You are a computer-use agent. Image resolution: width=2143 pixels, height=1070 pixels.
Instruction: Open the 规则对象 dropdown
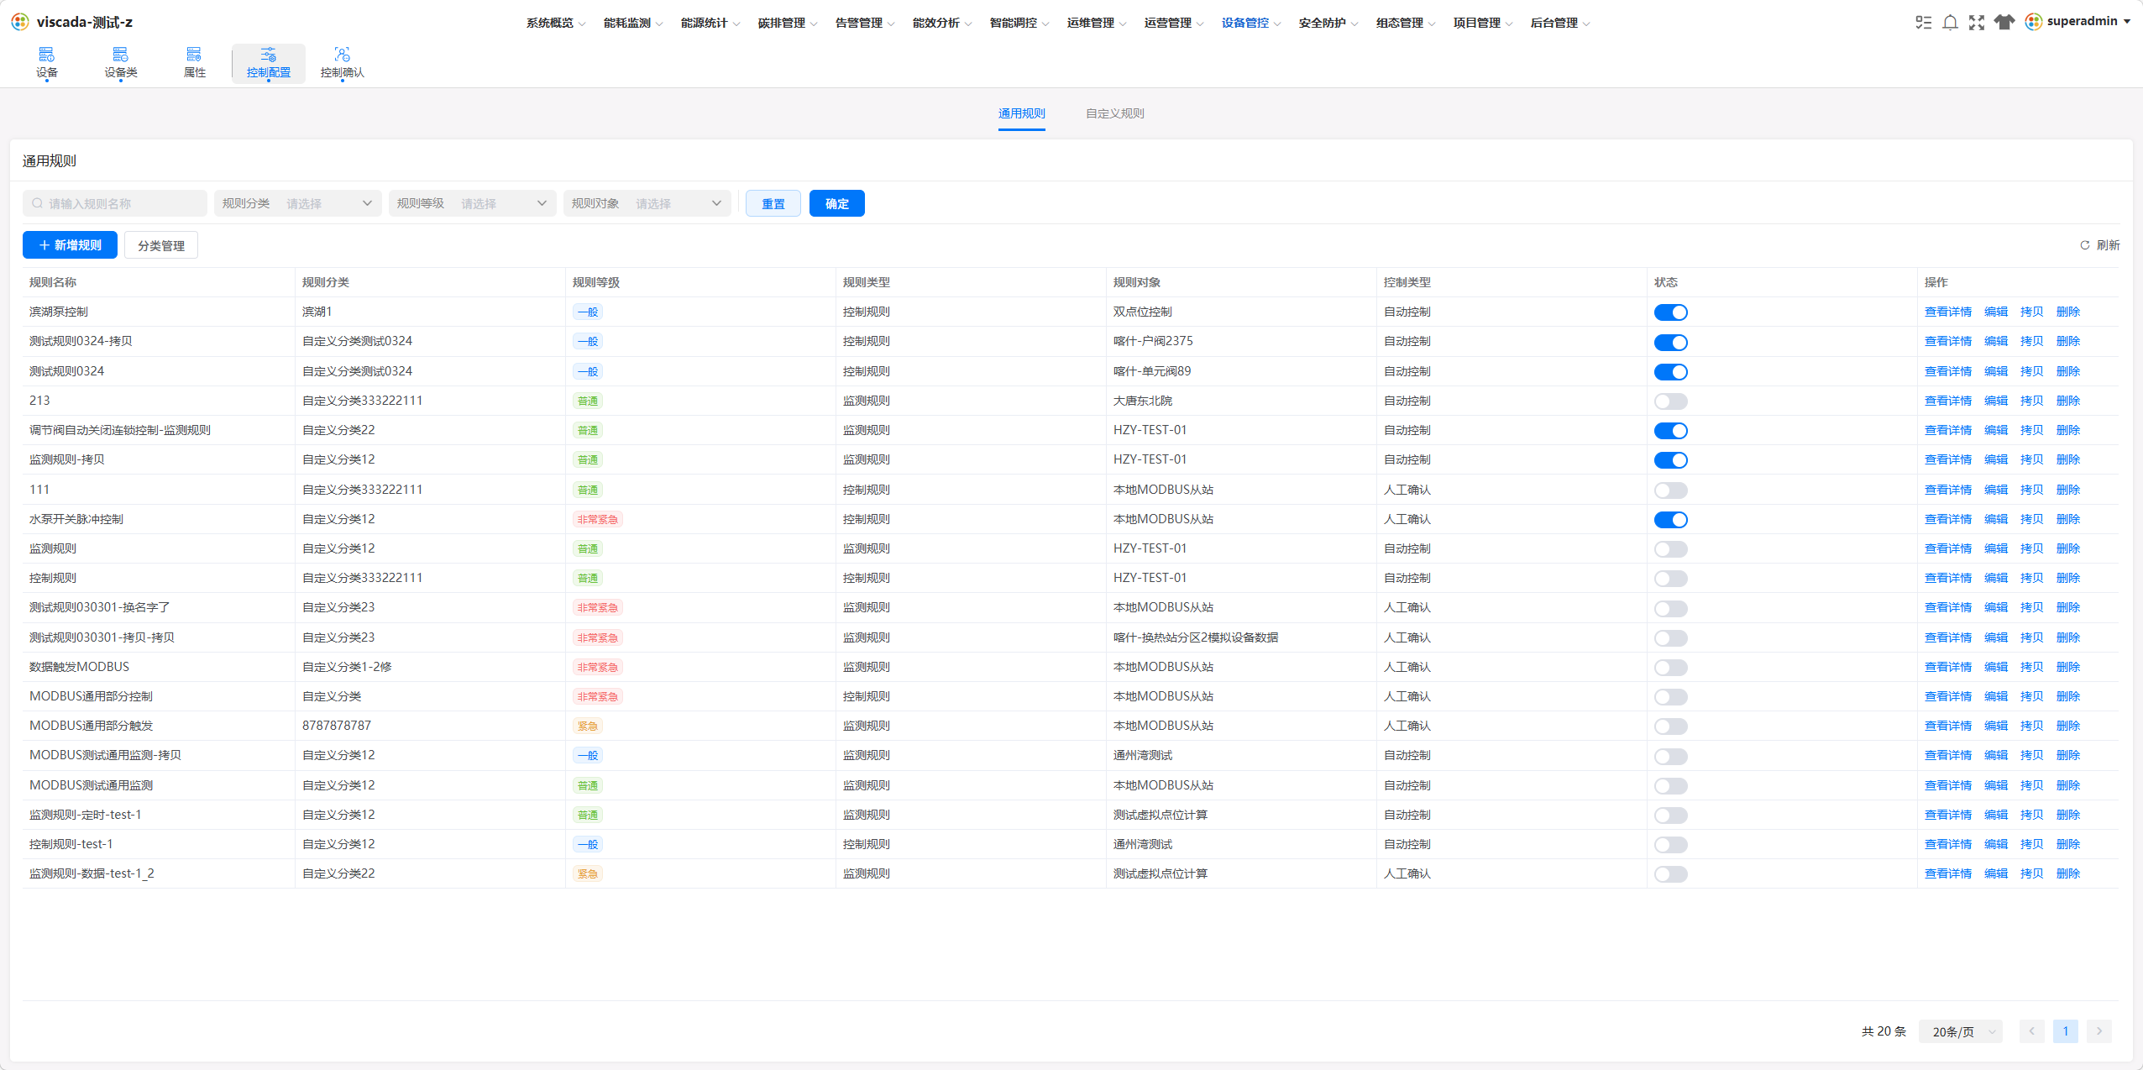[x=647, y=203]
